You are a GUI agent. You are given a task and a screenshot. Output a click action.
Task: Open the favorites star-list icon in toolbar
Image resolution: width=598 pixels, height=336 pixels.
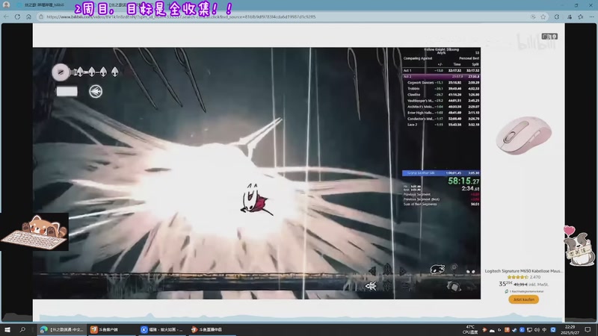(x=581, y=16)
